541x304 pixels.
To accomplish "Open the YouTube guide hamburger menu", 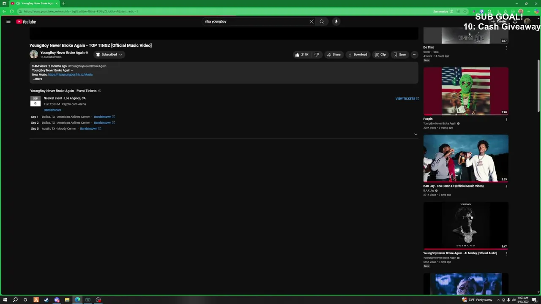I will click(8, 22).
